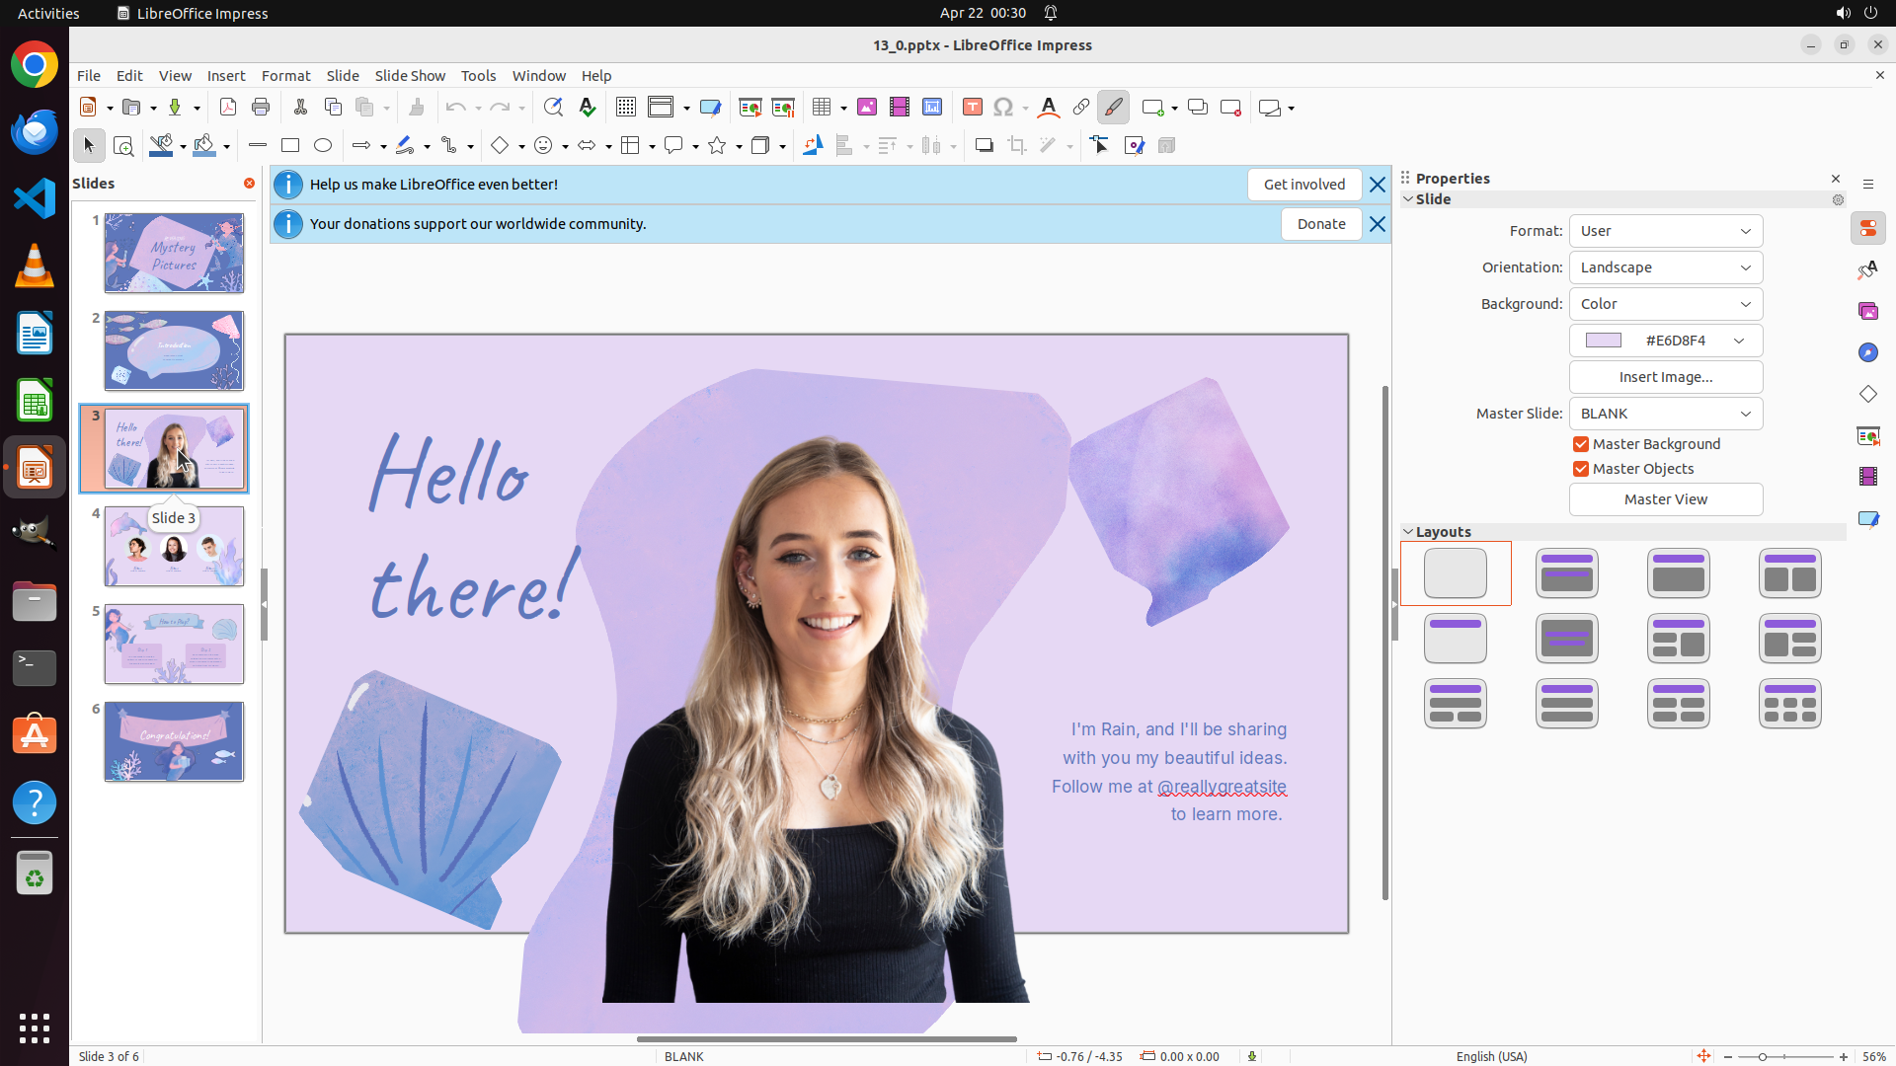This screenshot has width=1896, height=1066.
Task: Open the Slide Show menu
Action: tap(410, 76)
